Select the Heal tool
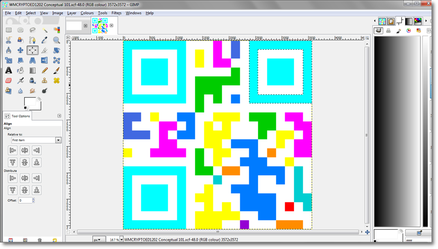The width and height of the screenshot is (438, 249). [56, 81]
